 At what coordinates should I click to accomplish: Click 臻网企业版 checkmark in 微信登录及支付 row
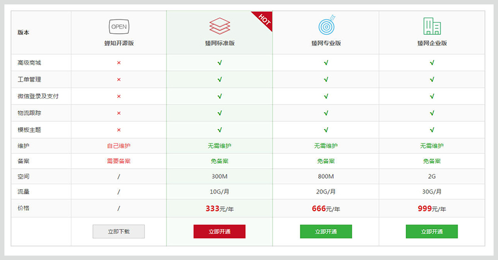(432, 96)
